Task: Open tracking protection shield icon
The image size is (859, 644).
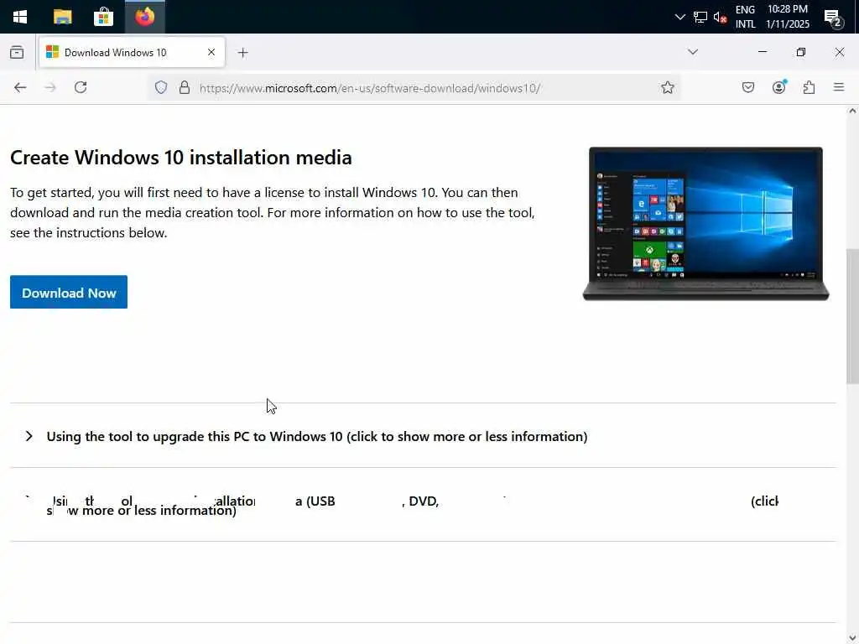Action: pyautogui.click(x=161, y=87)
